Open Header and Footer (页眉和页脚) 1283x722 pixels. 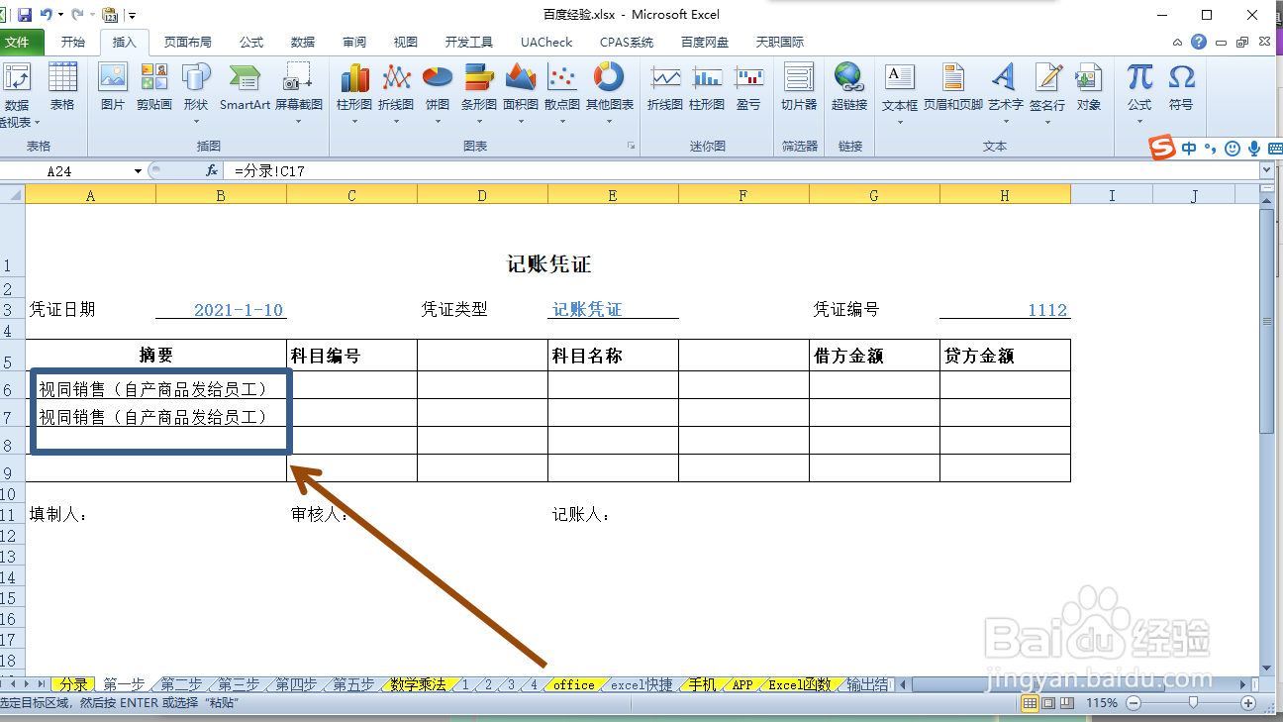[953, 87]
